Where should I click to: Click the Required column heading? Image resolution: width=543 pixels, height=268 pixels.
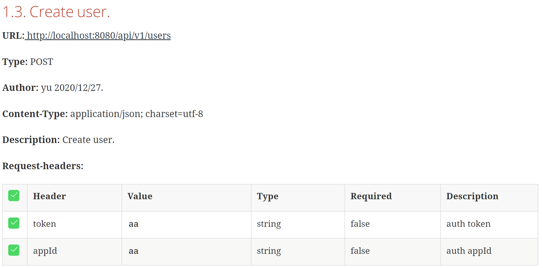click(x=371, y=196)
